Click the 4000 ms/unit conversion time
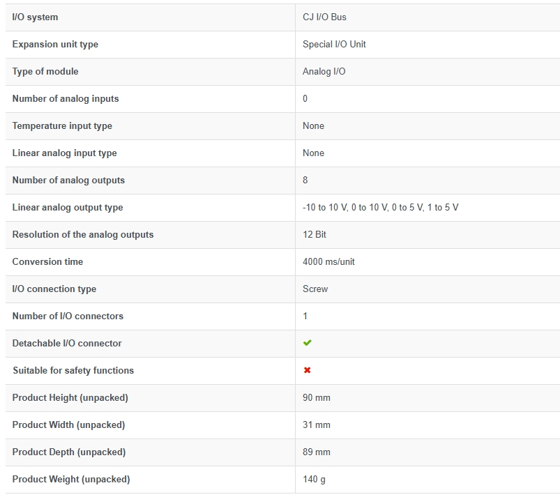 pos(328,261)
